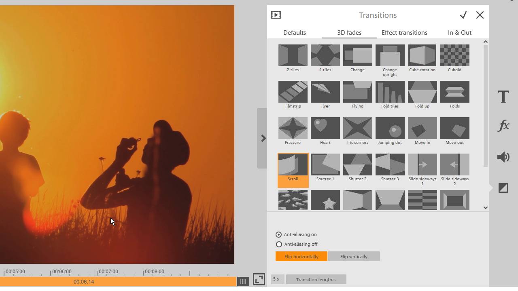
Task: Open the In & Out tab
Action: (460, 33)
